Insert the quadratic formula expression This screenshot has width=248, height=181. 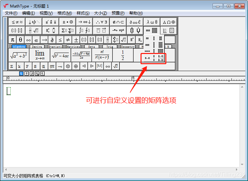click(81, 55)
